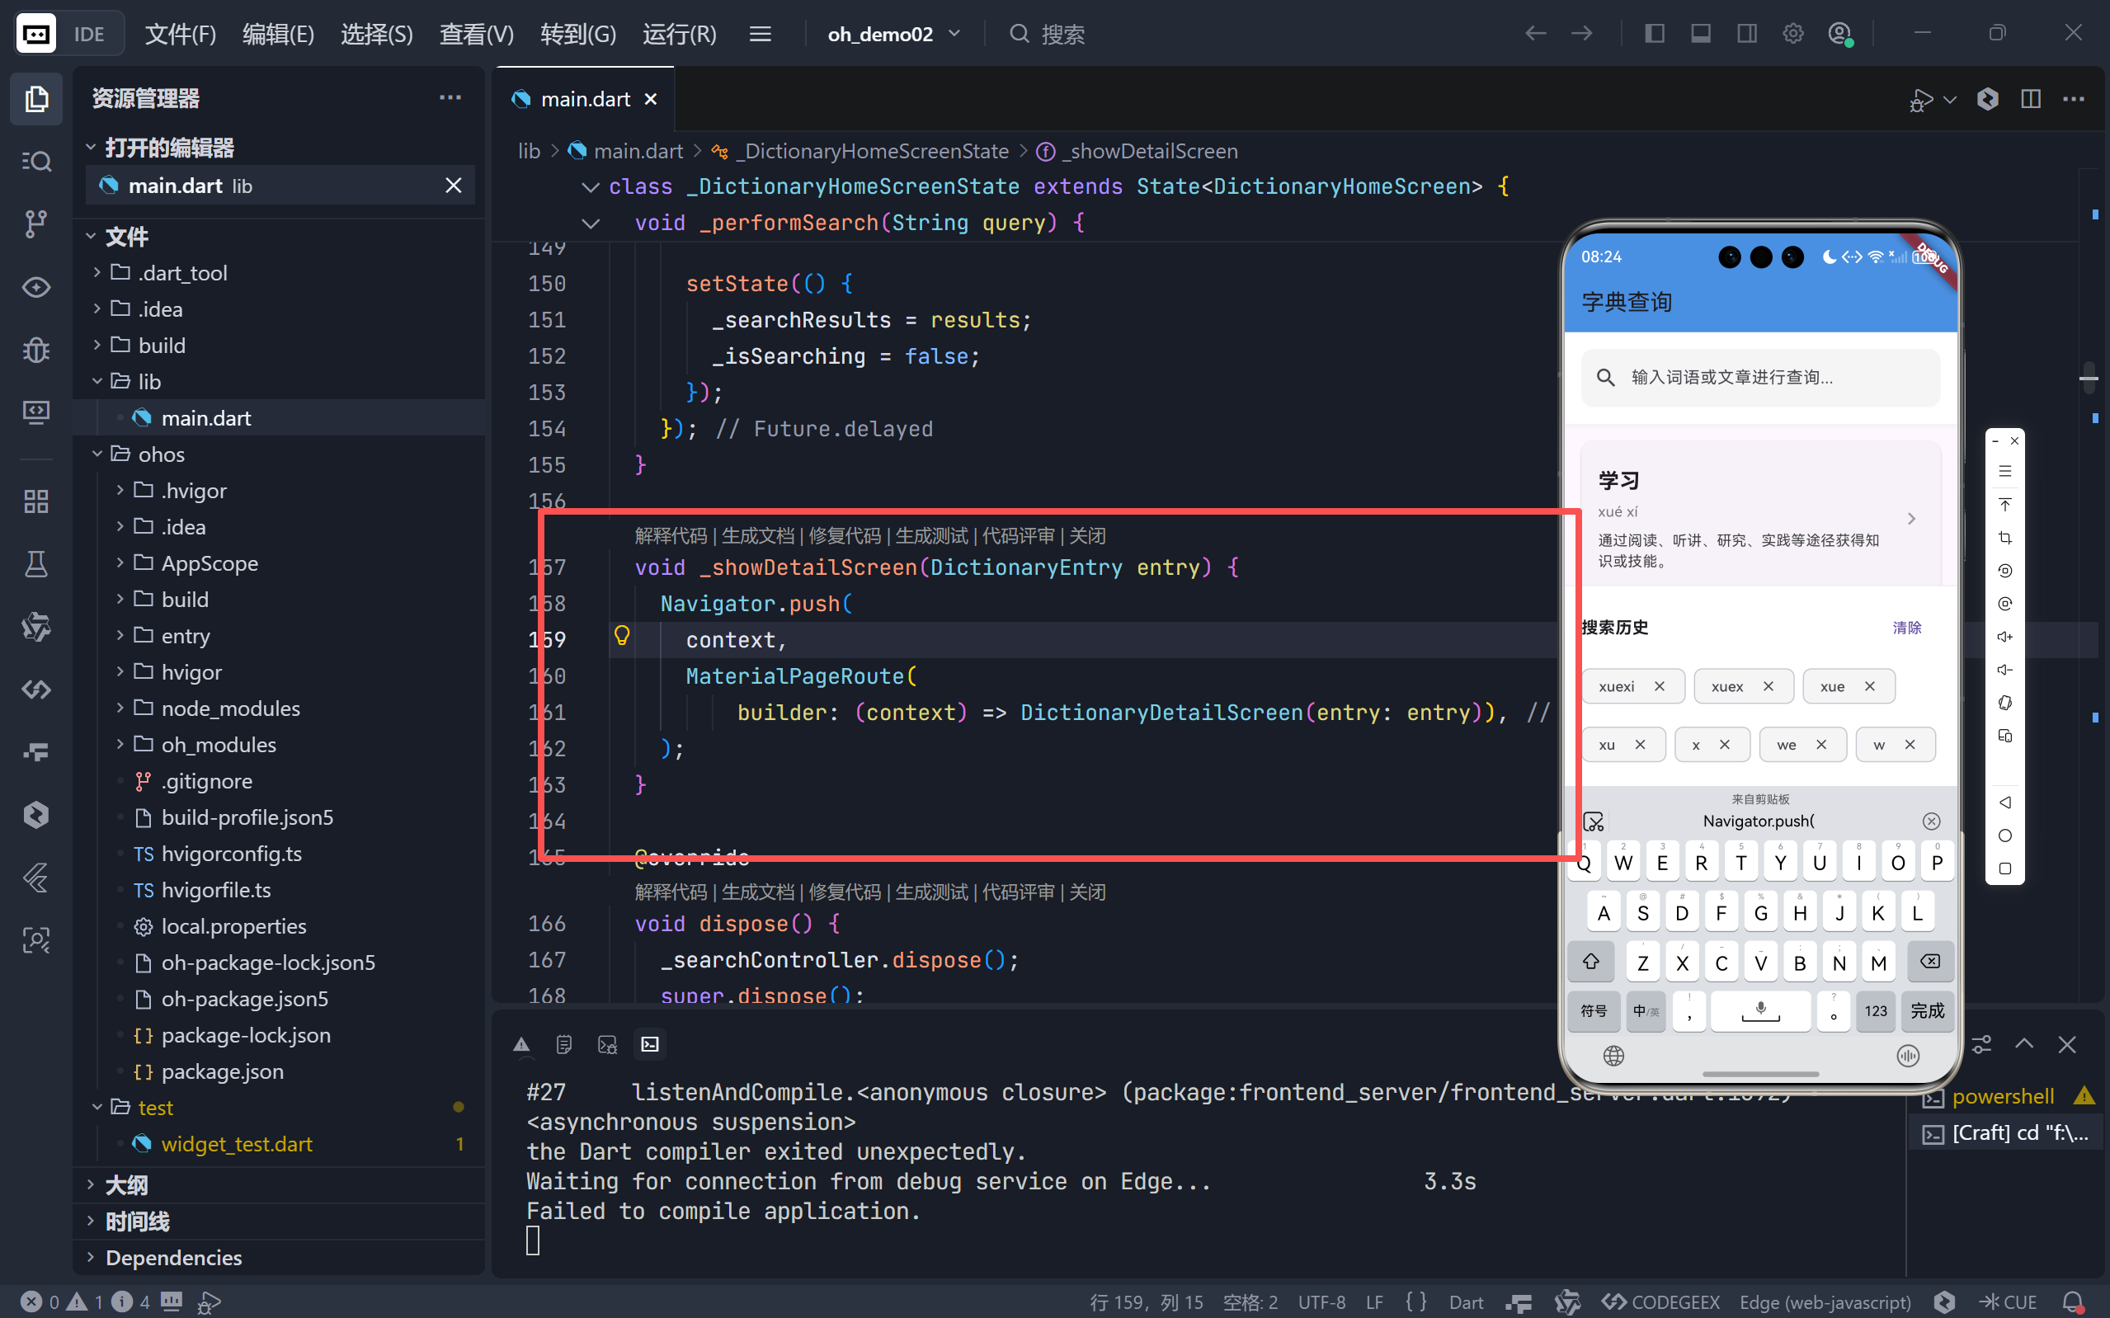Collapse the lib folder in explorer
Screen dimensions: 2110x1318
click(x=148, y=382)
